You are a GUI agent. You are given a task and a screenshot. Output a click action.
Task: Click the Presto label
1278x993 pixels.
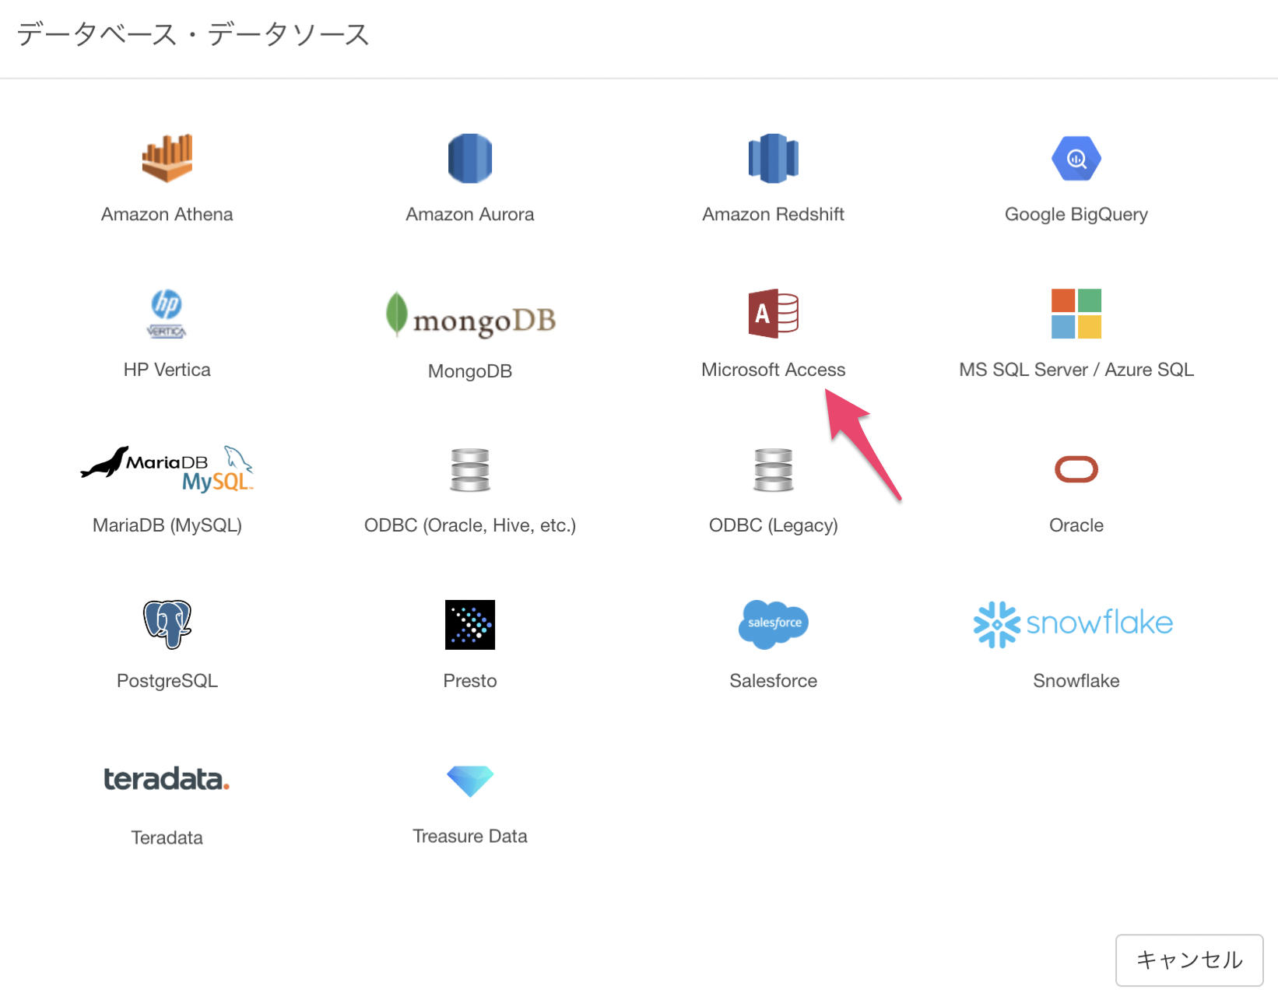pyautogui.click(x=470, y=681)
